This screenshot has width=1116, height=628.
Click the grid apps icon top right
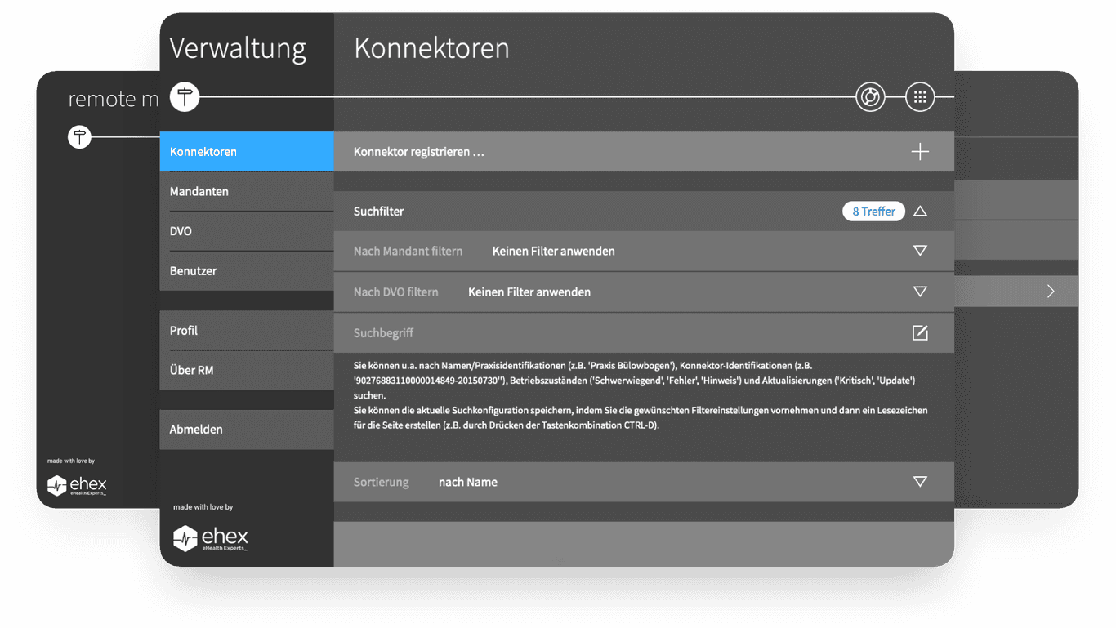pos(920,96)
